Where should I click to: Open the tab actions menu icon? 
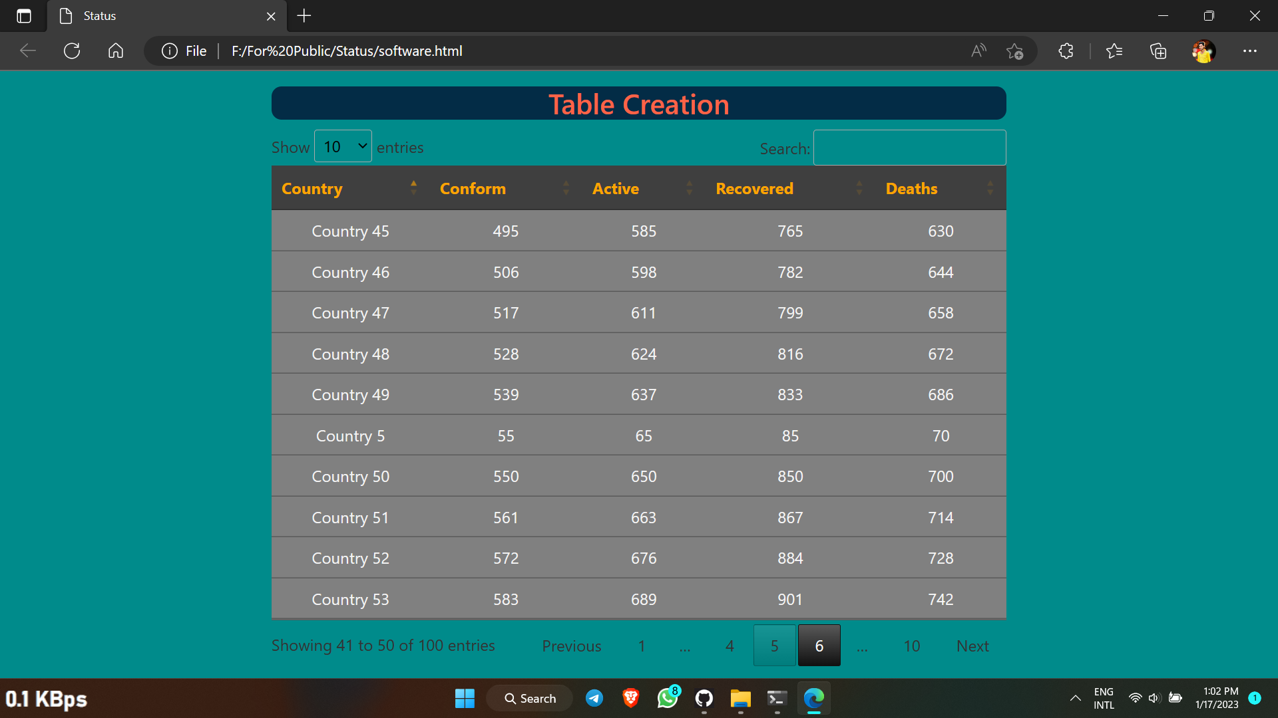[x=24, y=16]
